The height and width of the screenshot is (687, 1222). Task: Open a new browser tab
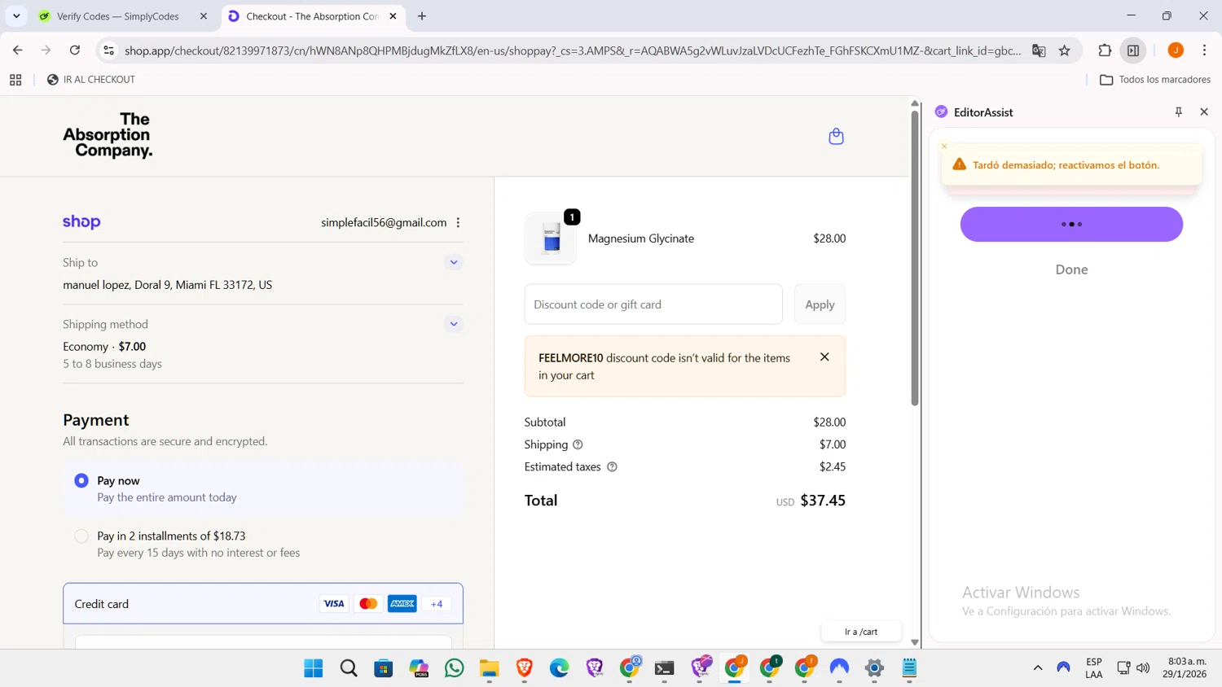[422, 16]
